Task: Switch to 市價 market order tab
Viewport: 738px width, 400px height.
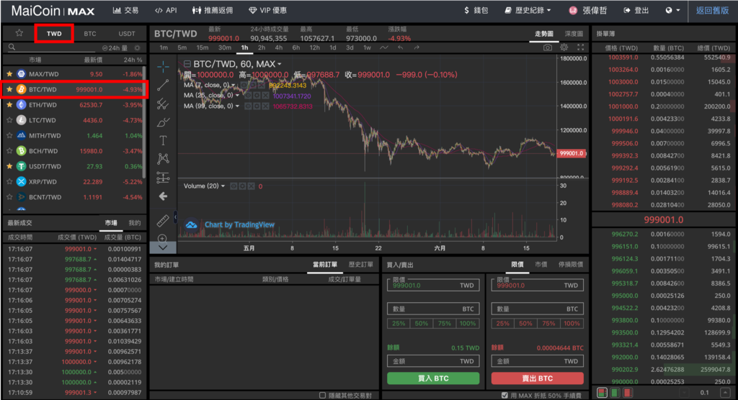Action: pos(541,265)
